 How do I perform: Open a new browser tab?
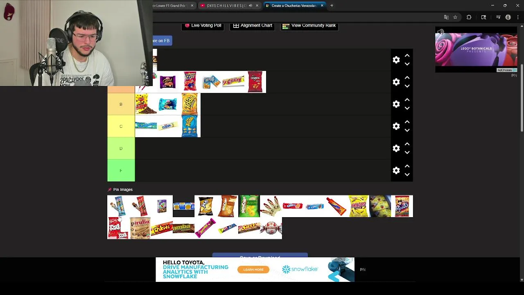pos(332,6)
